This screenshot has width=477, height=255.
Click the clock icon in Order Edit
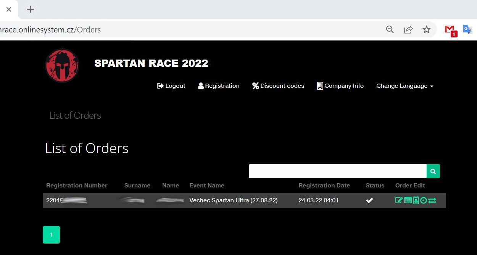pos(423,200)
